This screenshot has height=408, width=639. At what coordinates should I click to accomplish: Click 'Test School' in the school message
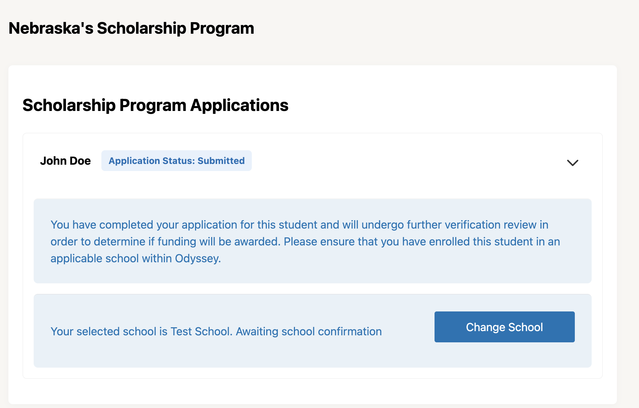(x=201, y=331)
